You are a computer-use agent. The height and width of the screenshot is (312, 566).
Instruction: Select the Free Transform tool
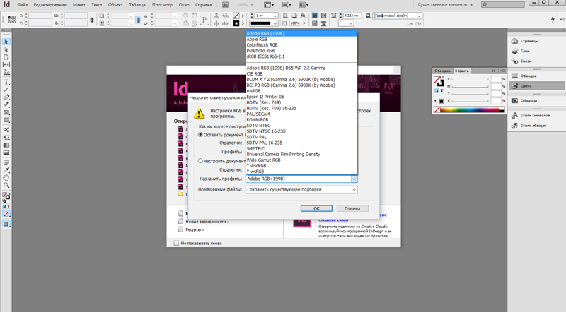[6, 137]
